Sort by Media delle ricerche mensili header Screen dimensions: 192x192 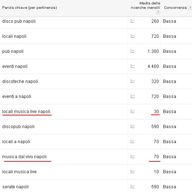pos(145,6)
